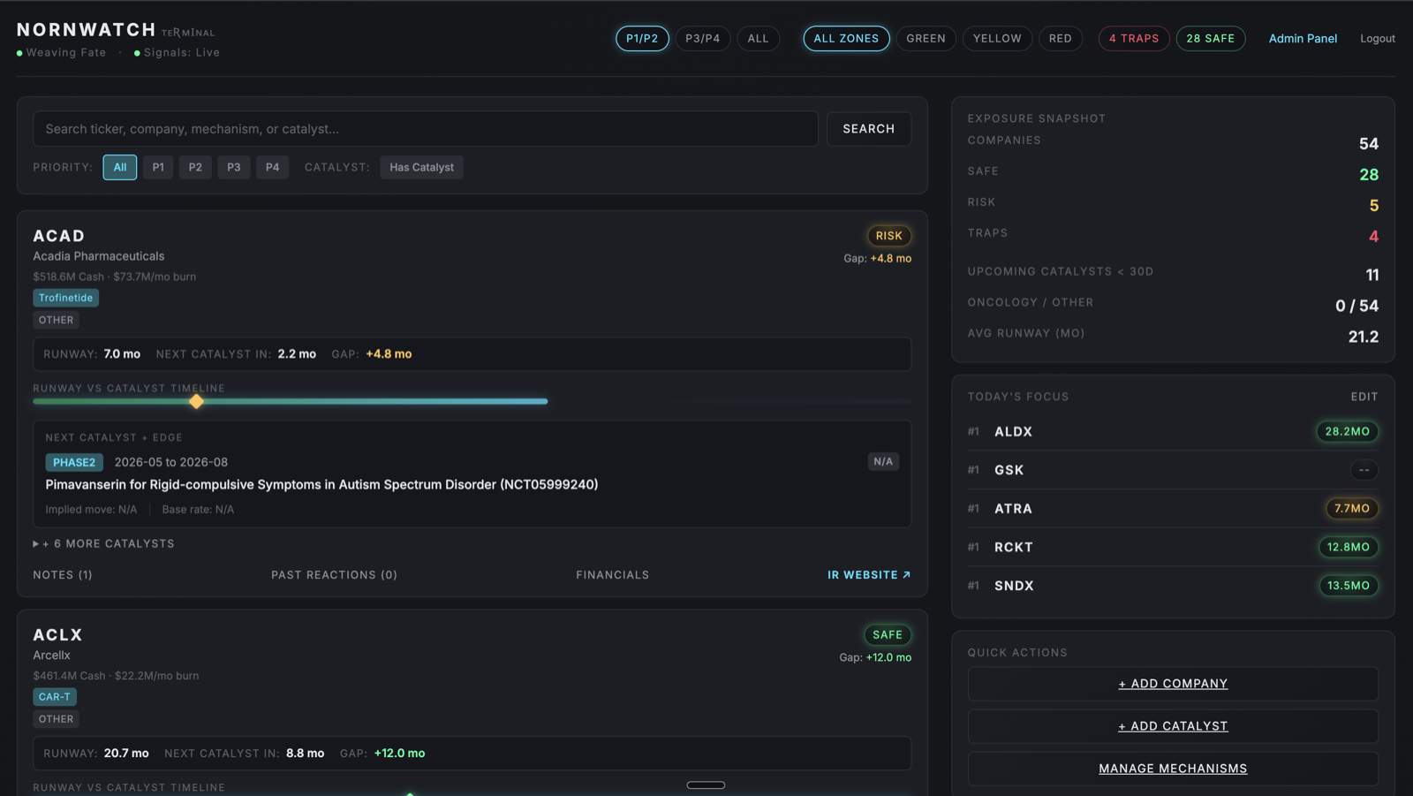Image resolution: width=1413 pixels, height=796 pixels.
Task: Click the upcoming catalysts count 11
Action: tap(1372, 275)
